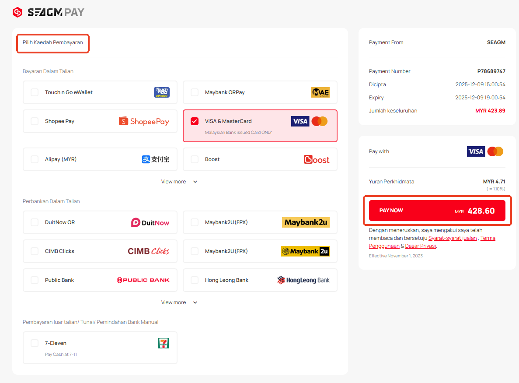Click the Alipay logo
This screenshot has width=519, height=383.
[156, 159]
